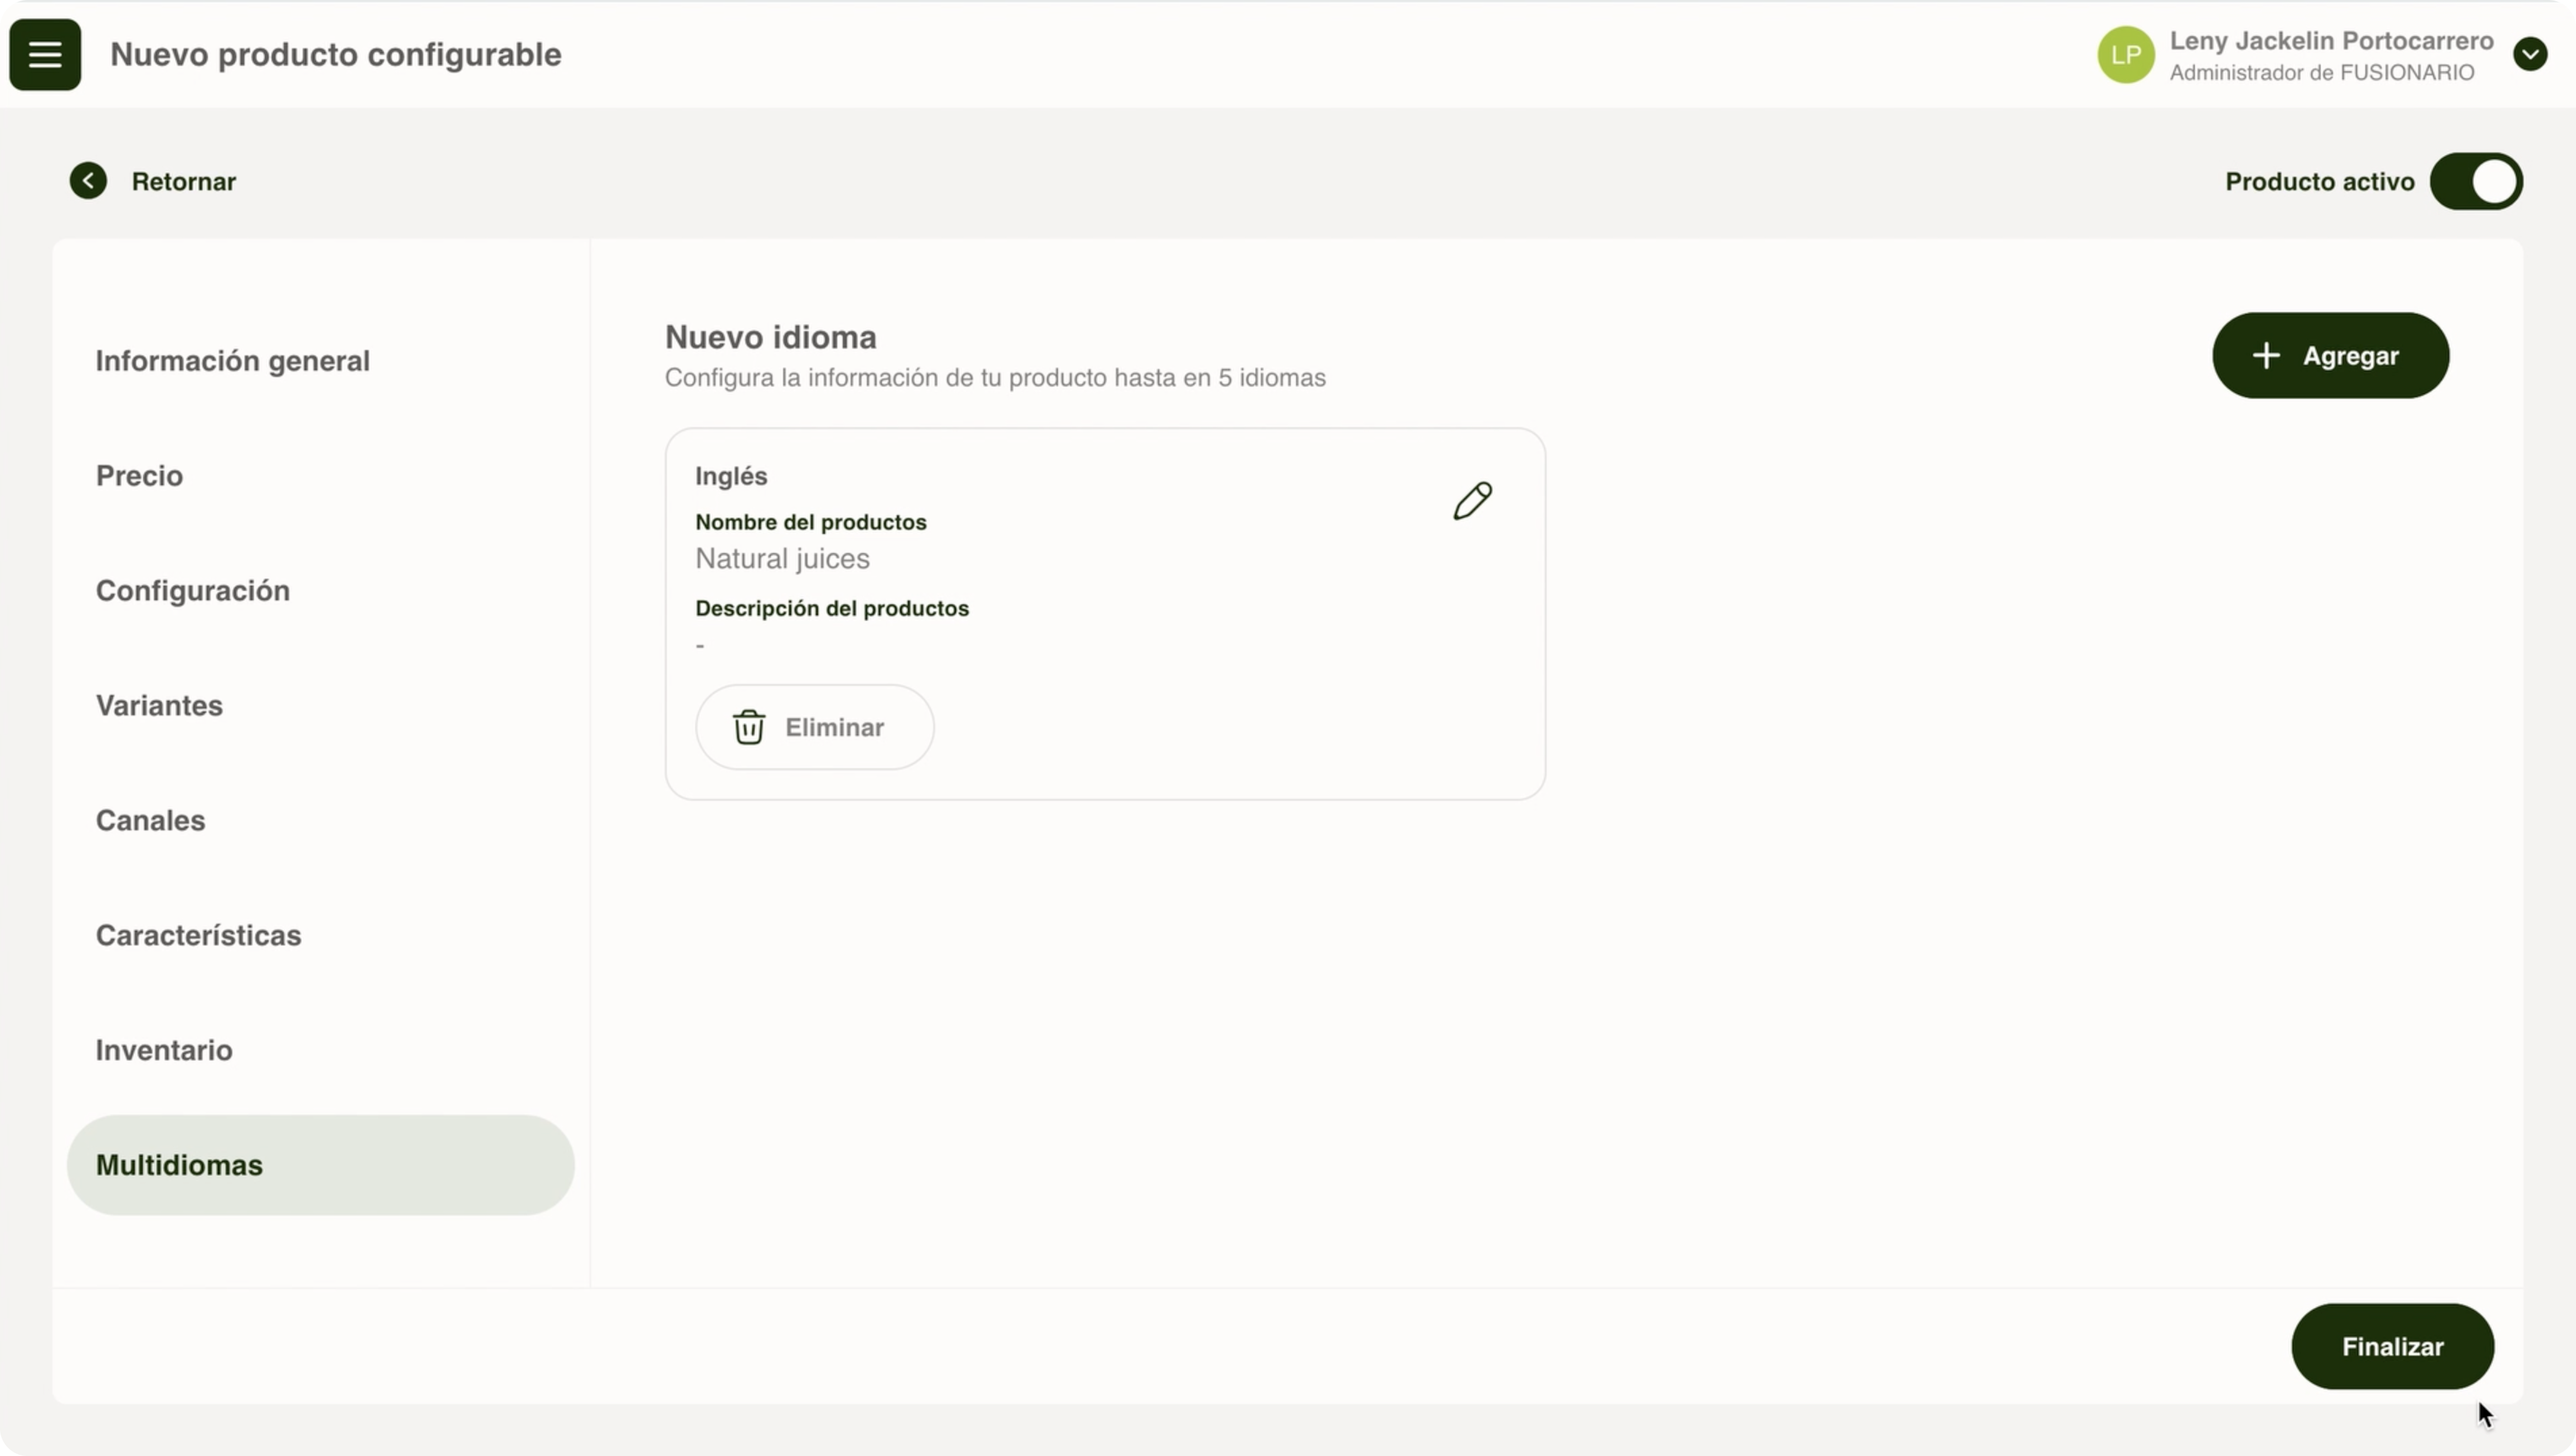2576x1456 pixels.
Task: Open the Características section
Action: tap(198, 936)
